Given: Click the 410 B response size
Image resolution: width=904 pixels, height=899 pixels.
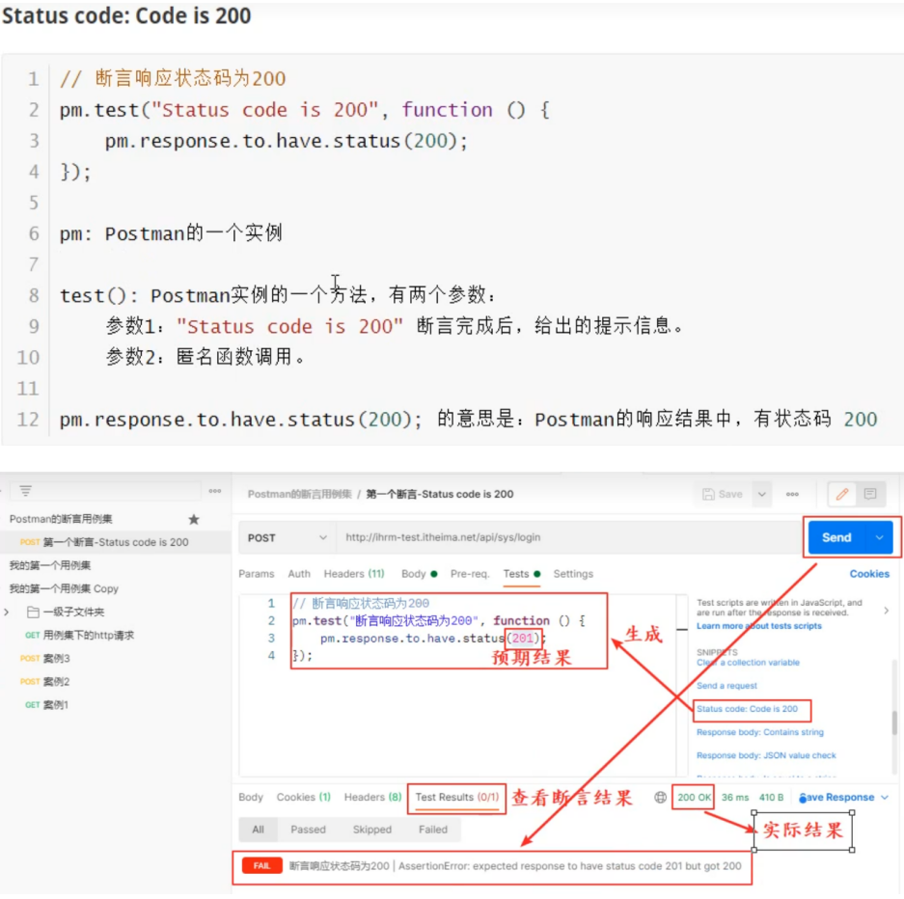Looking at the screenshot, I should coord(771,798).
